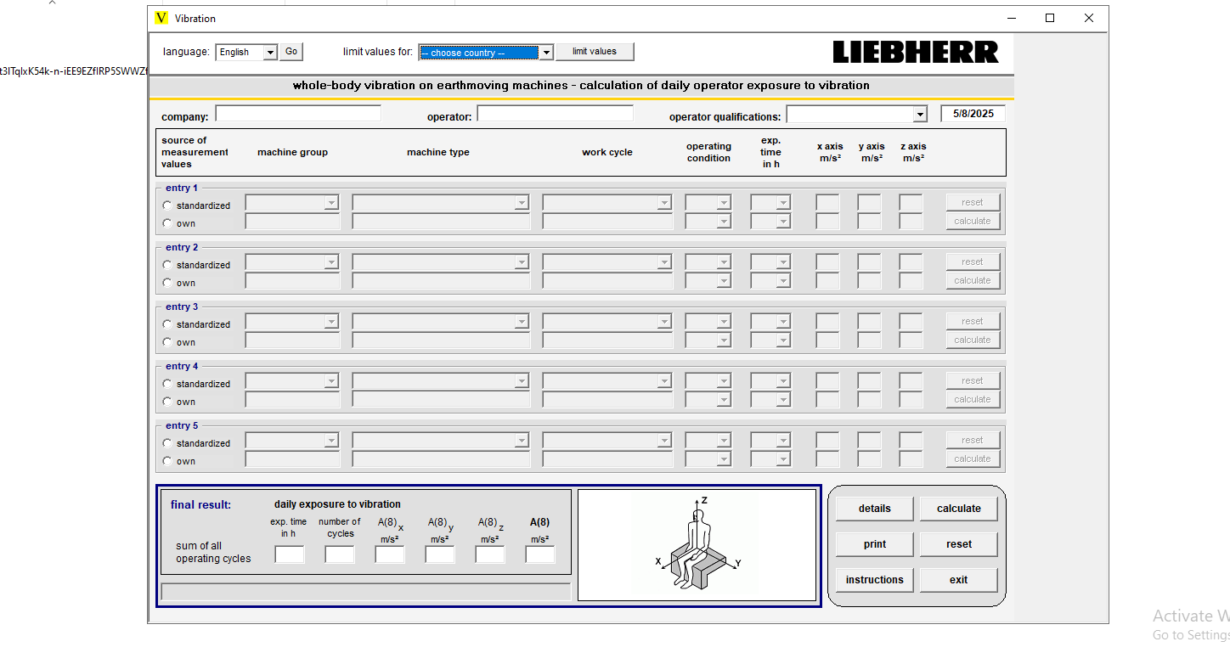The image size is (1230, 664).
Task: Open entry 1 work cycle dropdown
Action: 663,203
